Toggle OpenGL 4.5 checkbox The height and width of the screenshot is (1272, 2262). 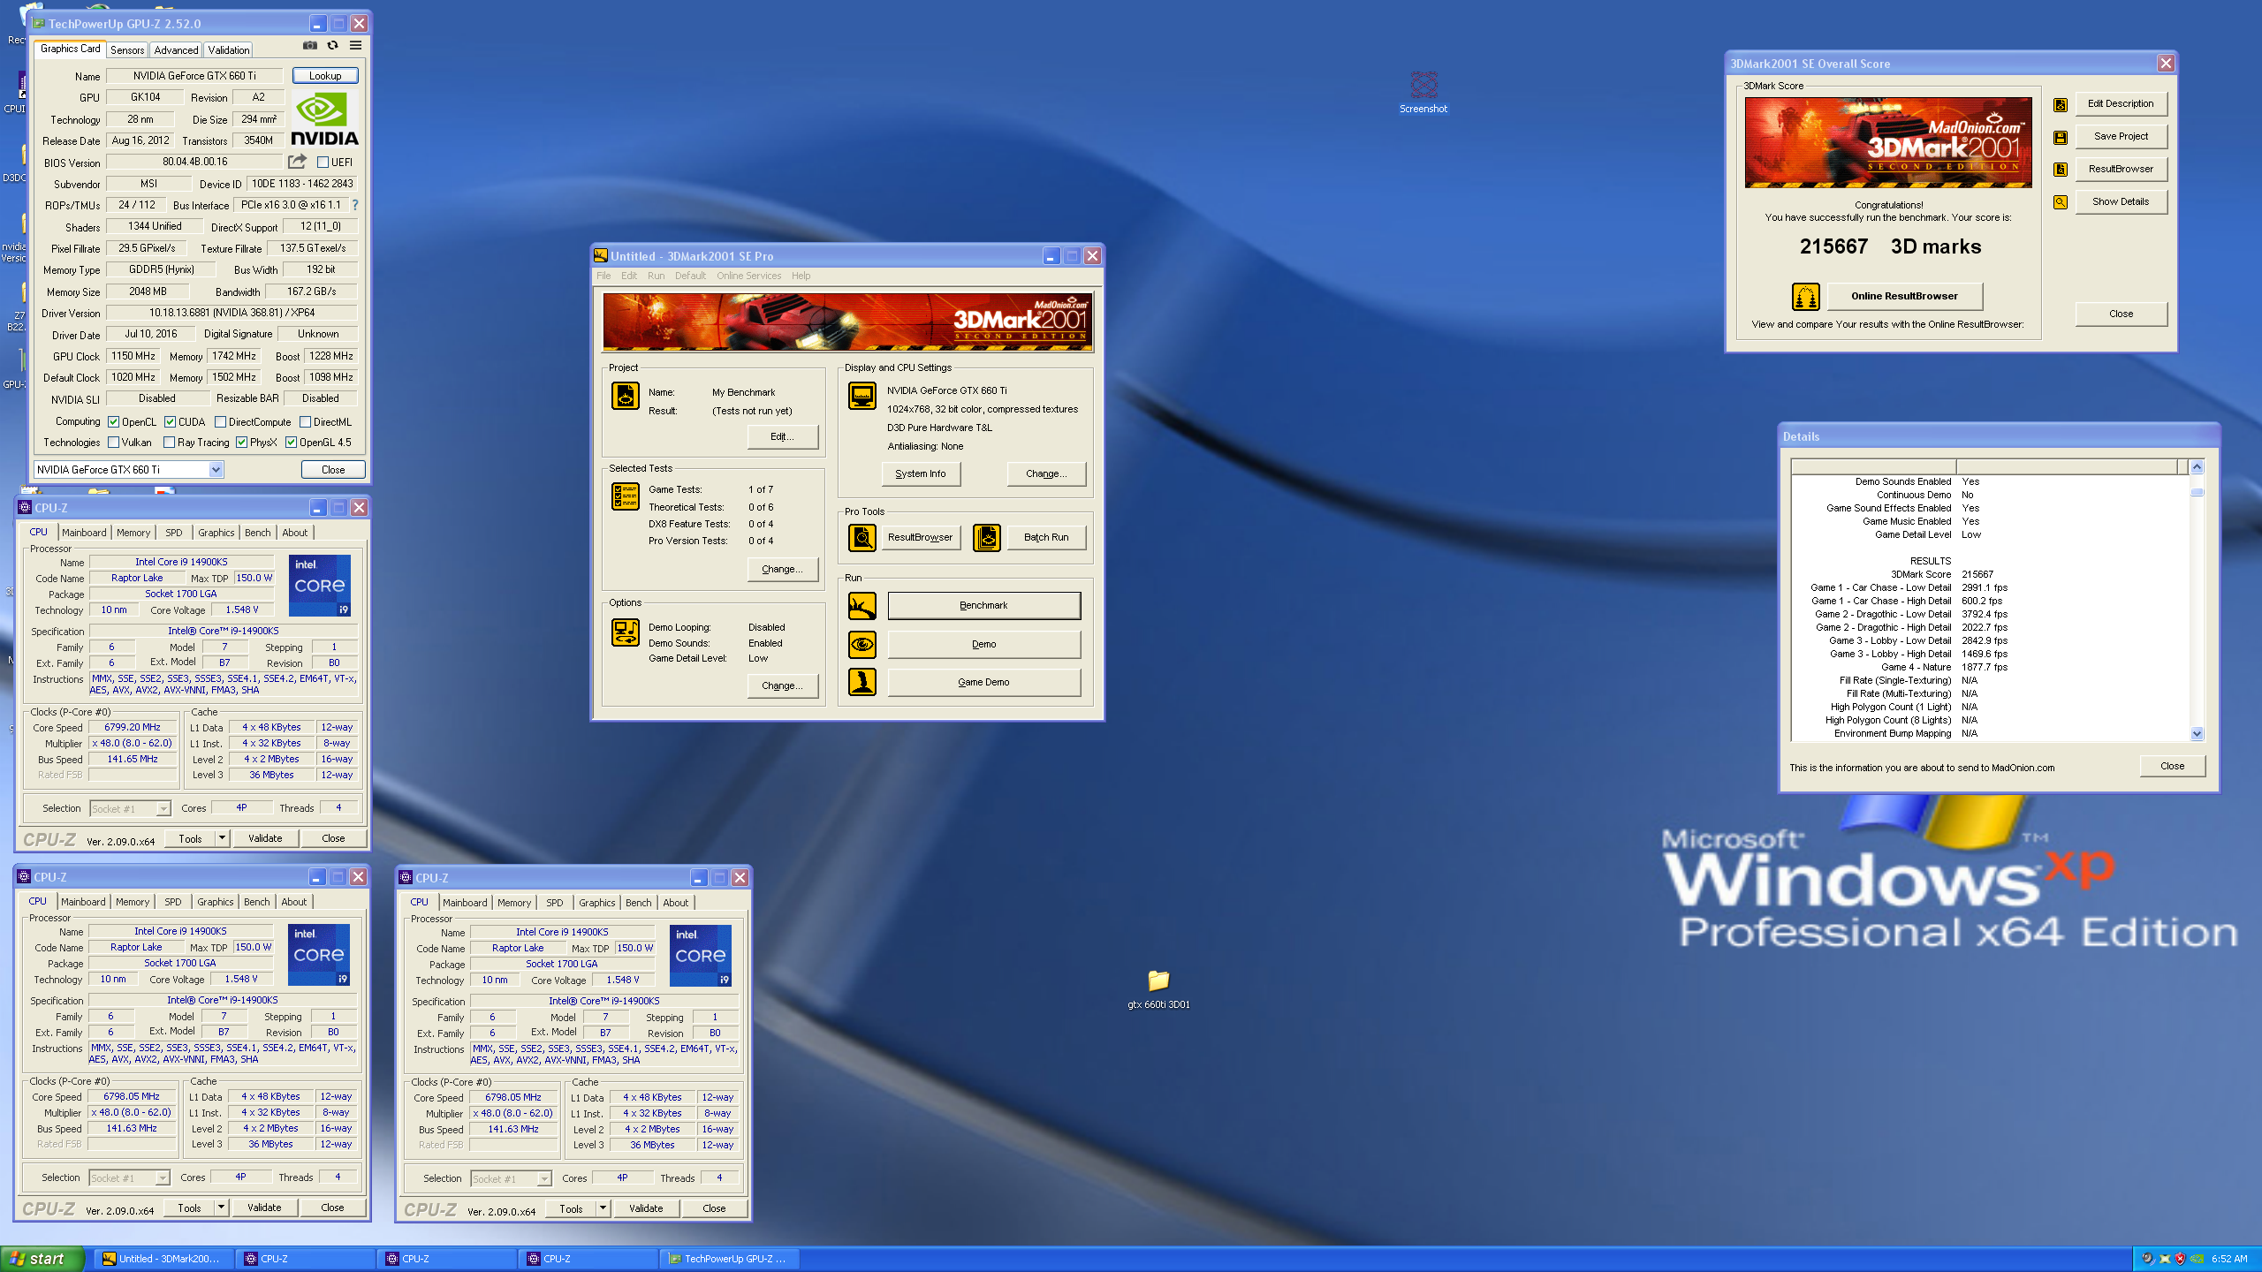point(291,442)
